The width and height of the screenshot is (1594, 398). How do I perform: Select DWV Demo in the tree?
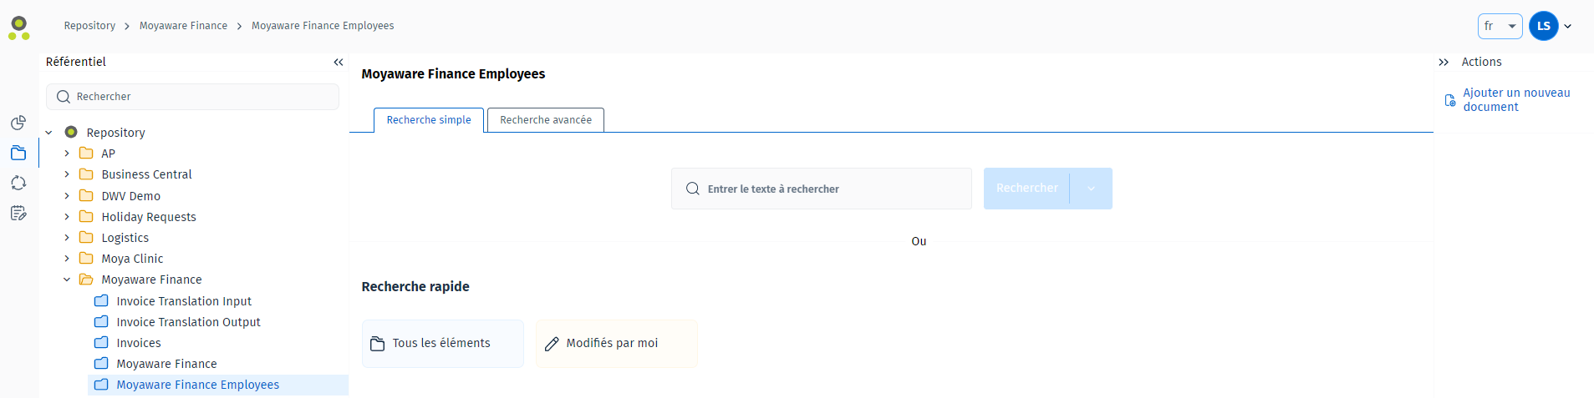131,196
